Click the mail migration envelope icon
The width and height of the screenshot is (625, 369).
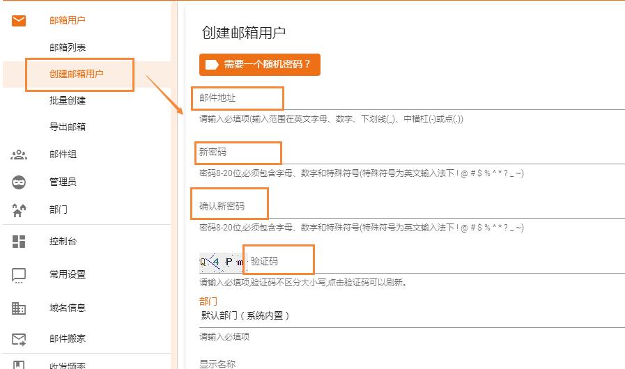click(x=19, y=339)
